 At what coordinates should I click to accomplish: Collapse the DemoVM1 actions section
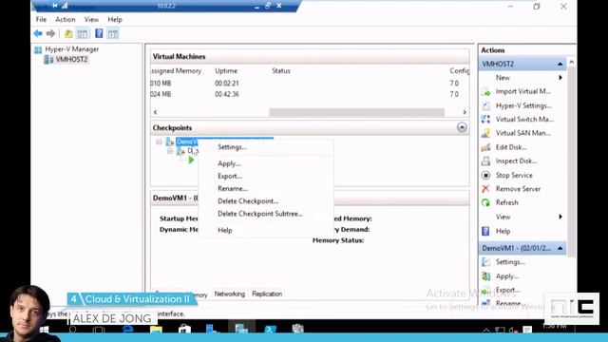coord(560,248)
